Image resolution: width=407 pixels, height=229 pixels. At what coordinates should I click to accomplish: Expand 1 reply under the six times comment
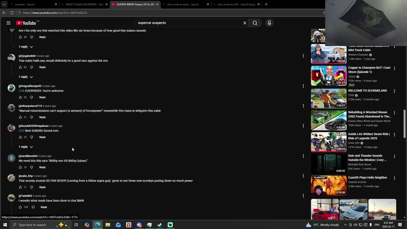pyautogui.click(x=25, y=47)
